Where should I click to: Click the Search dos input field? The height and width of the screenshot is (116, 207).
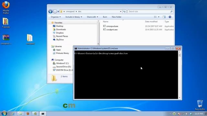click(149, 12)
